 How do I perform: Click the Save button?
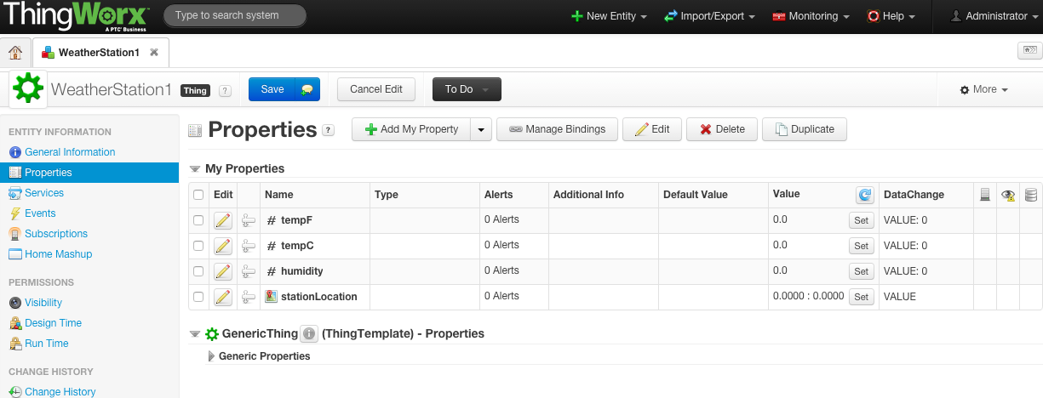[272, 89]
